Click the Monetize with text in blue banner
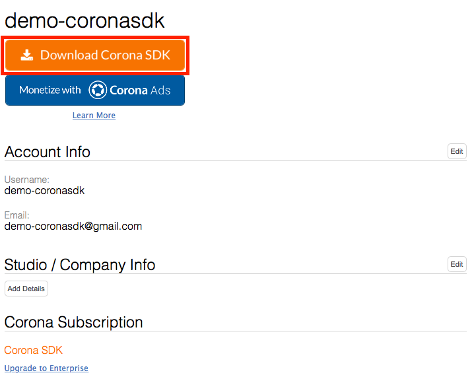This screenshot has height=379, width=472. [x=50, y=90]
